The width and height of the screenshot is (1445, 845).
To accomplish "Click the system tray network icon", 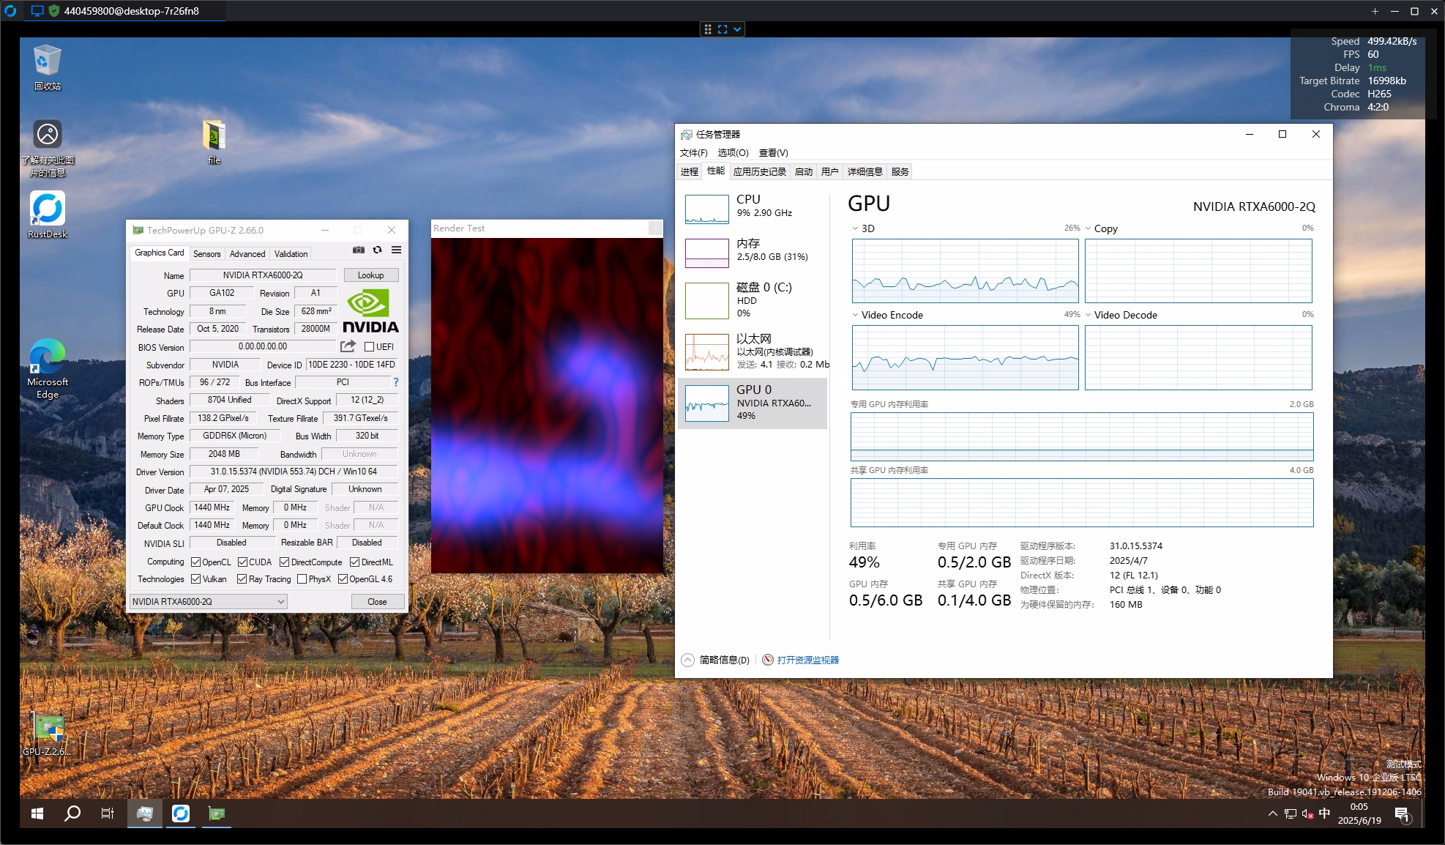I will point(1291,814).
